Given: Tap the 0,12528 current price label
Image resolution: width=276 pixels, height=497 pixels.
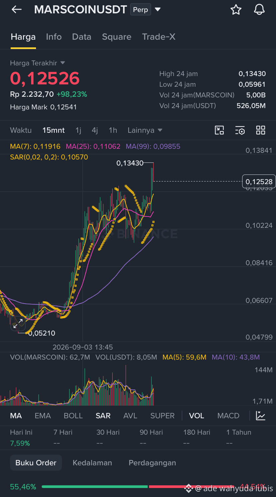Looking at the screenshot, I should 259,182.
